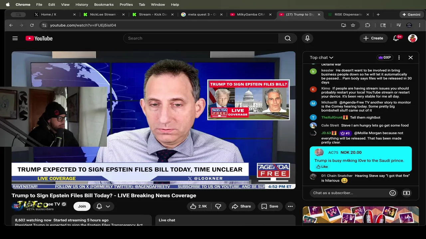Like the video with thumbs up
The height and width of the screenshot is (239, 426).
199,206
